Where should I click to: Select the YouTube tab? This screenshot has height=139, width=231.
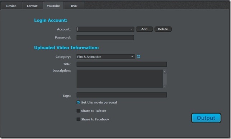pyautogui.click(x=53, y=6)
